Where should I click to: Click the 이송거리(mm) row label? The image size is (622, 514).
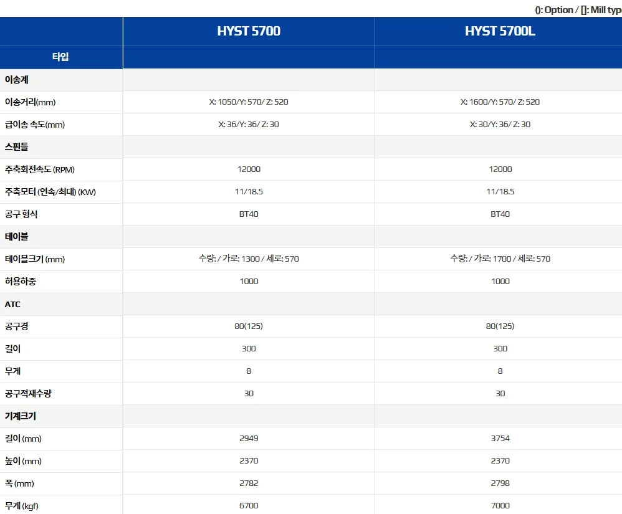click(x=30, y=102)
